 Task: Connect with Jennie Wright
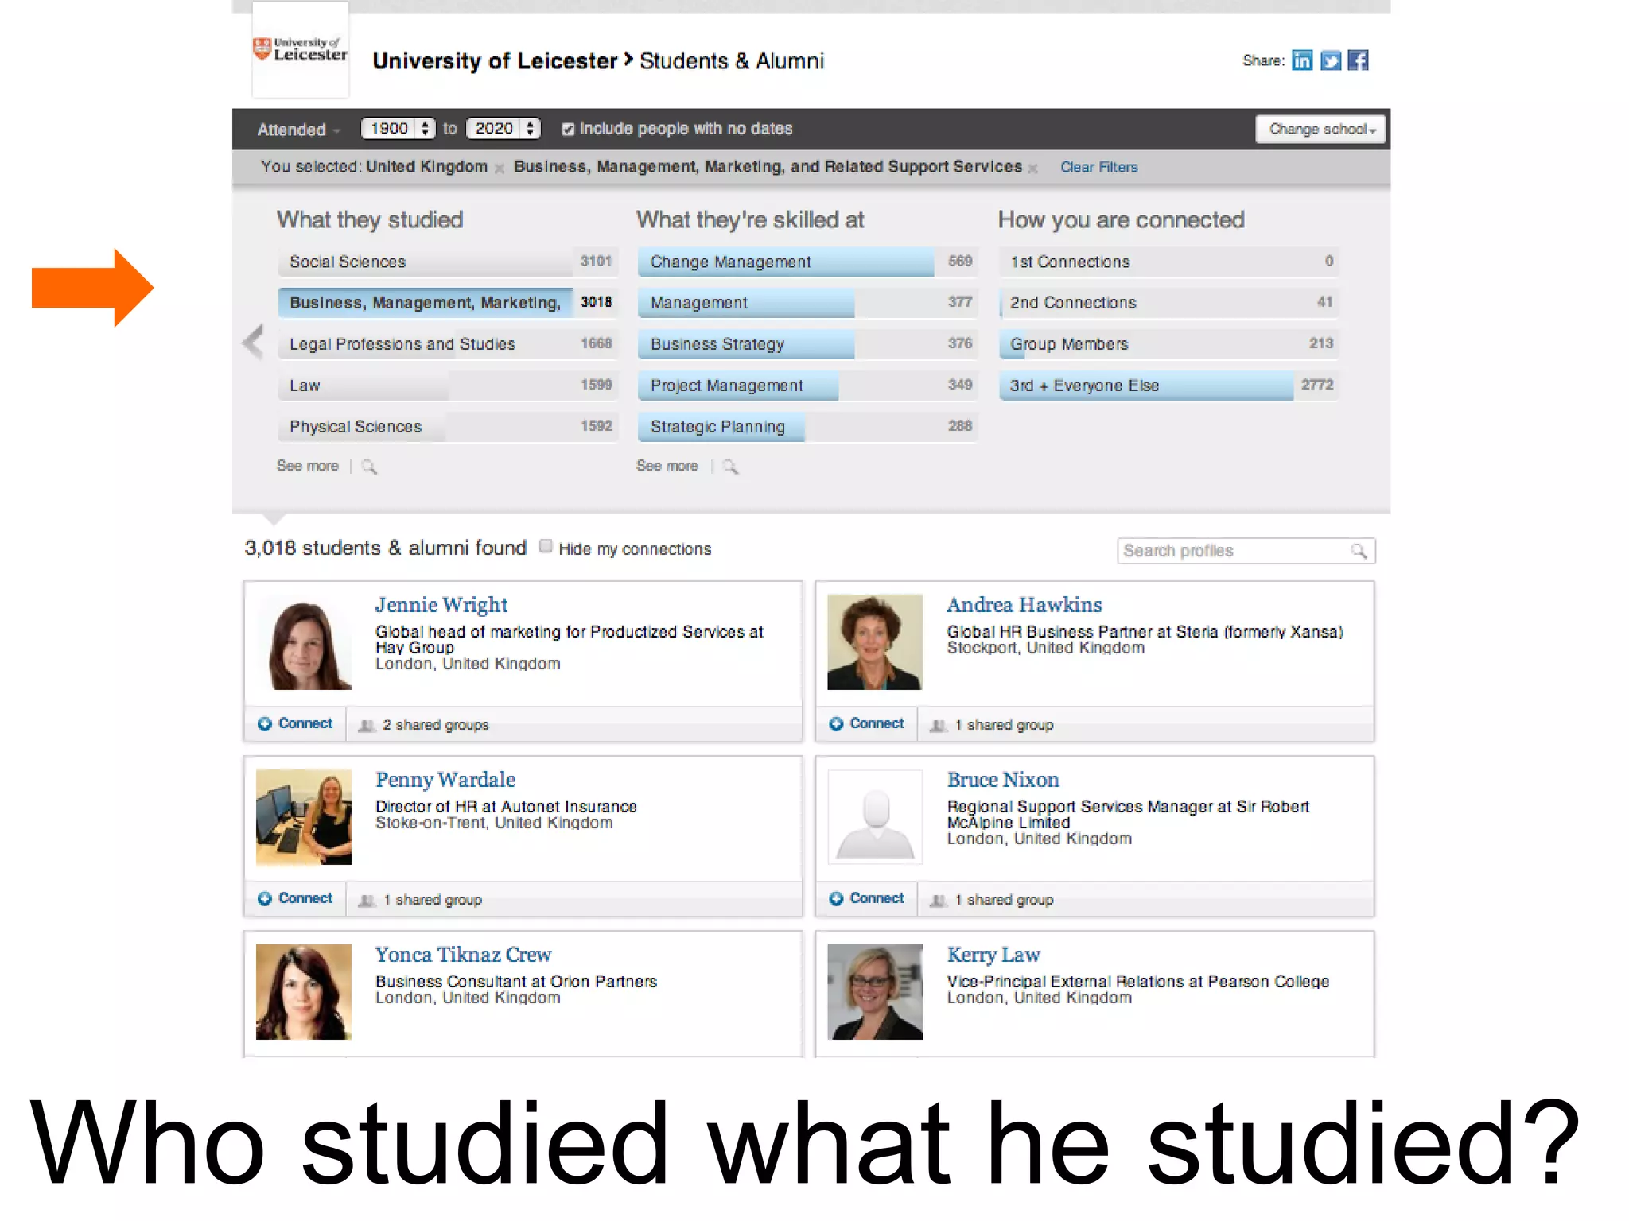point(295,723)
